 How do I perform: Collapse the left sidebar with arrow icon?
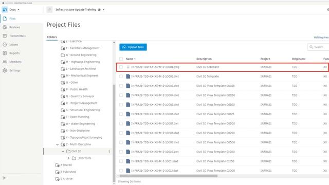(x=5, y=178)
